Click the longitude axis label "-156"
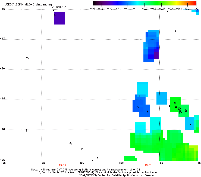This screenshot has width=201, height=177. 120,163
